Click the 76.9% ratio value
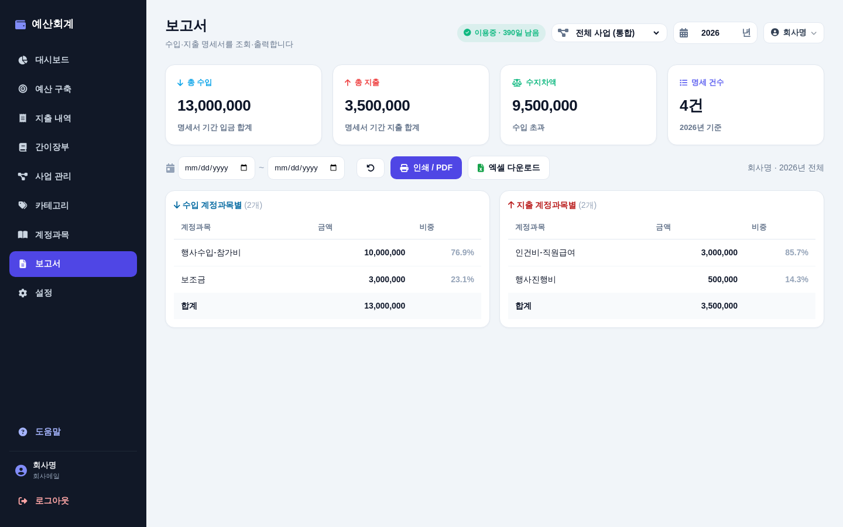 point(462,253)
